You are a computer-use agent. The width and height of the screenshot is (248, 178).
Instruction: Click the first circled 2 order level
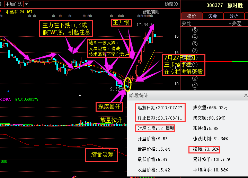195,50
